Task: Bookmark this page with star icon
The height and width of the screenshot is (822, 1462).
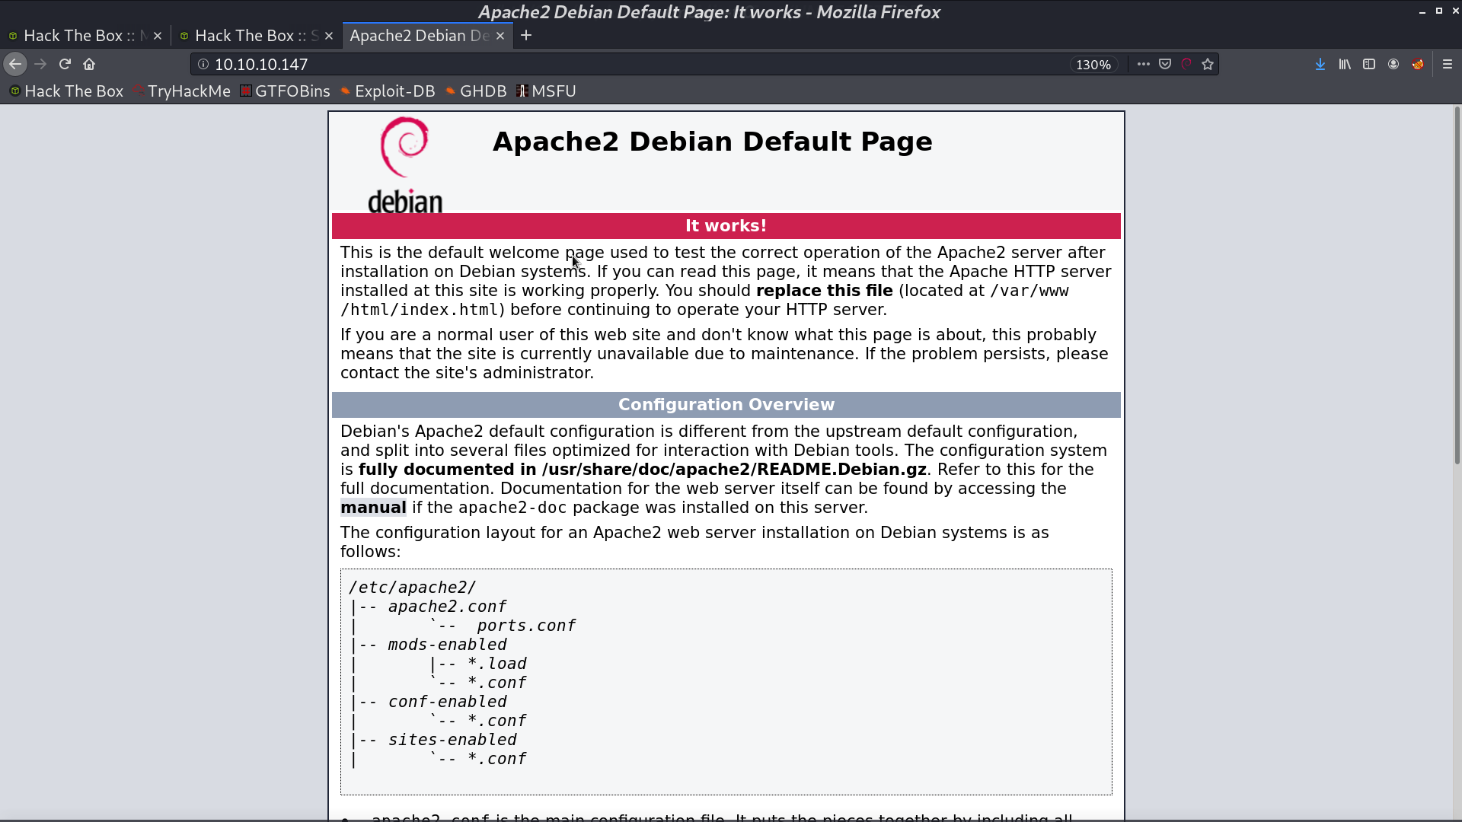Action: (1207, 65)
